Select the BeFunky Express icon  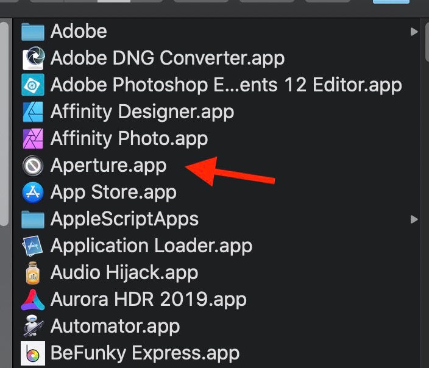[x=32, y=353]
